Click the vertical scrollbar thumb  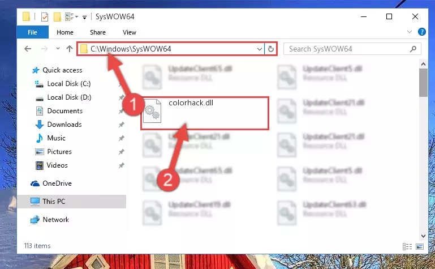pos(423,83)
